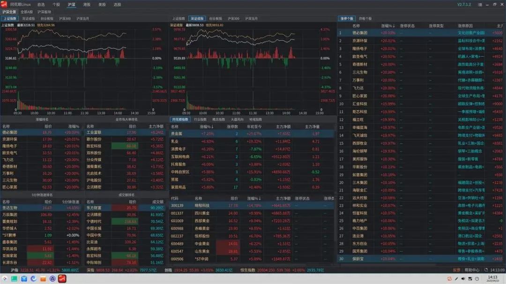Open 帮助中心 in the status bar
506x284 pixels.
472,270
